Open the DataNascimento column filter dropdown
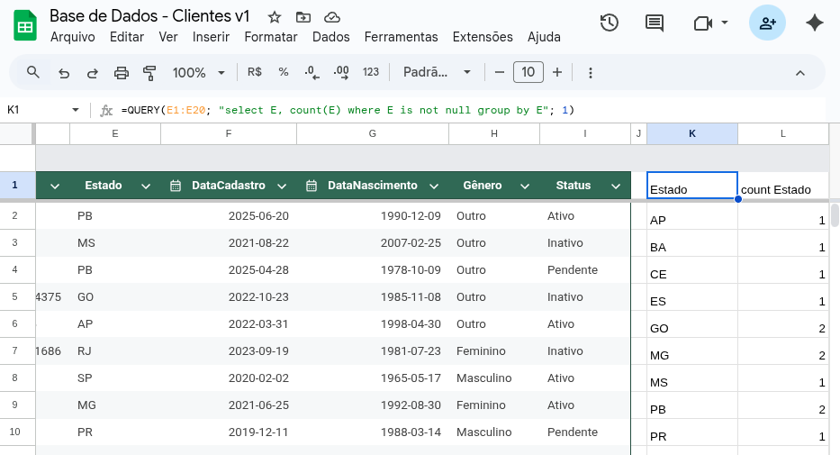 [434, 186]
